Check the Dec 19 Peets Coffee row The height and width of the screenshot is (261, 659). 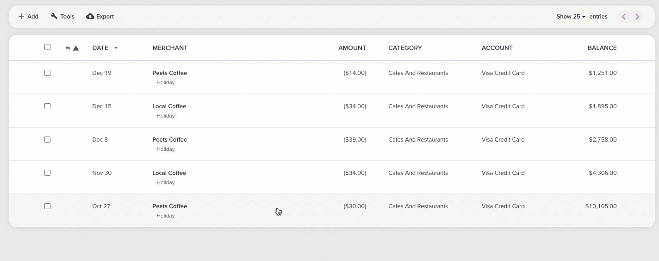(x=47, y=73)
